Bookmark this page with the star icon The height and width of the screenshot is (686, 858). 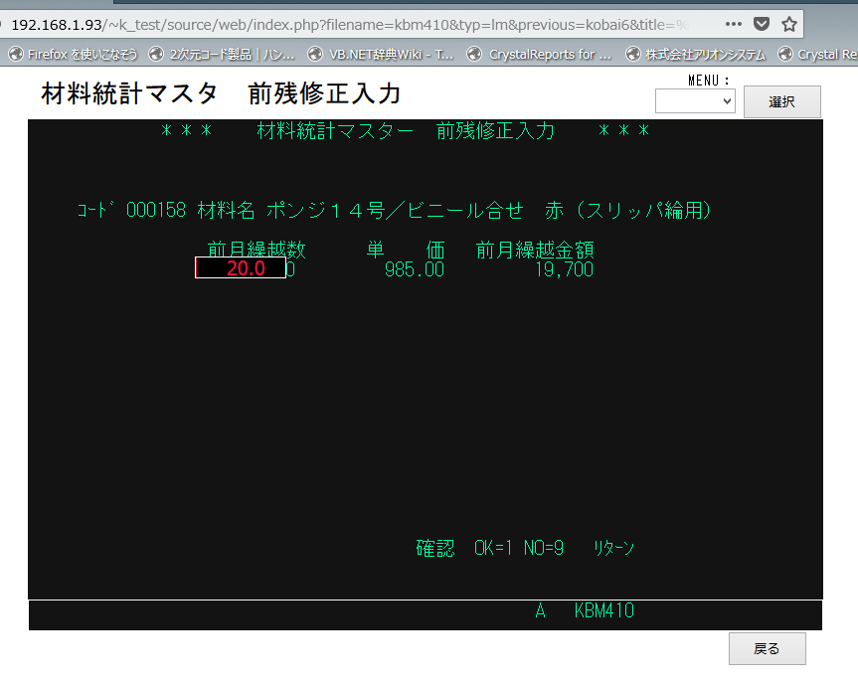point(789,24)
